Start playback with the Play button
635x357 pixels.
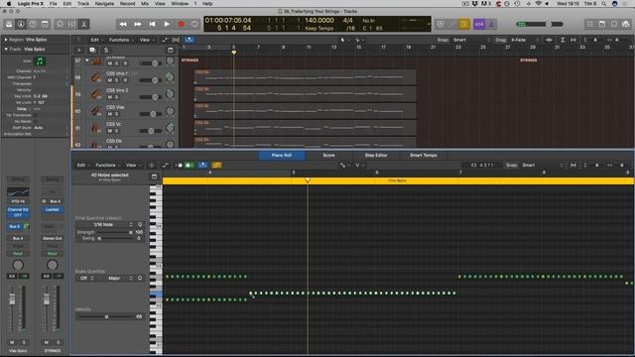click(167, 24)
